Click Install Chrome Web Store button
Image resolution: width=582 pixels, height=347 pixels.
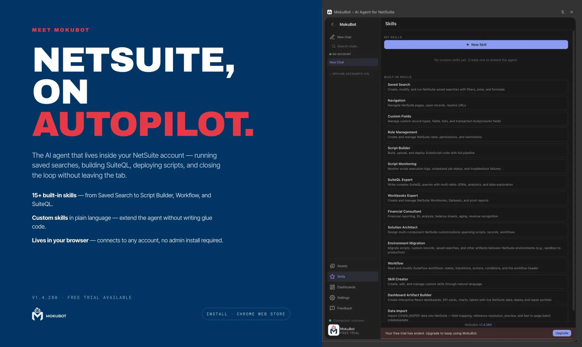(246, 314)
